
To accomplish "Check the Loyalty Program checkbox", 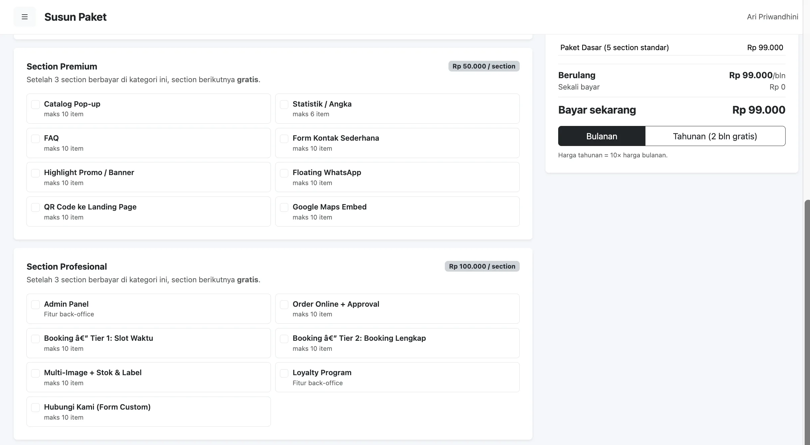I will [284, 373].
